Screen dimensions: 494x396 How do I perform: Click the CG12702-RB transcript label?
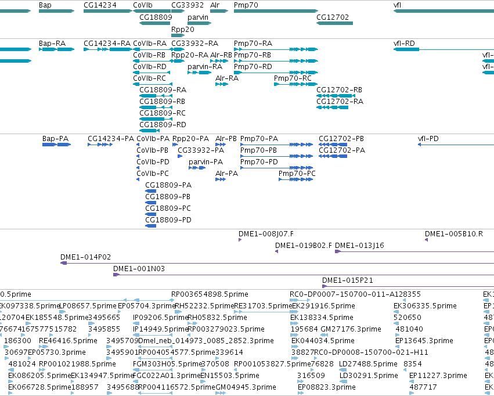click(340, 90)
